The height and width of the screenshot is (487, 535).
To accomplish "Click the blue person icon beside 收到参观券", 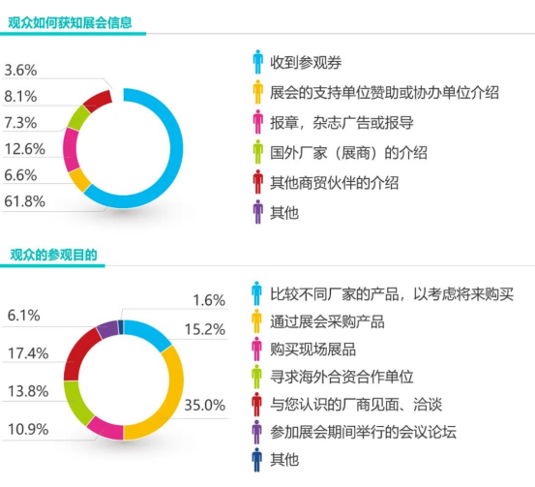I will pos(258,62).
